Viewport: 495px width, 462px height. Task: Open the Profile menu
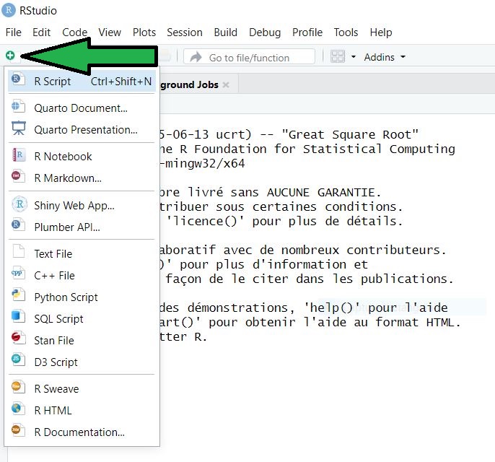tap(307, 32)
